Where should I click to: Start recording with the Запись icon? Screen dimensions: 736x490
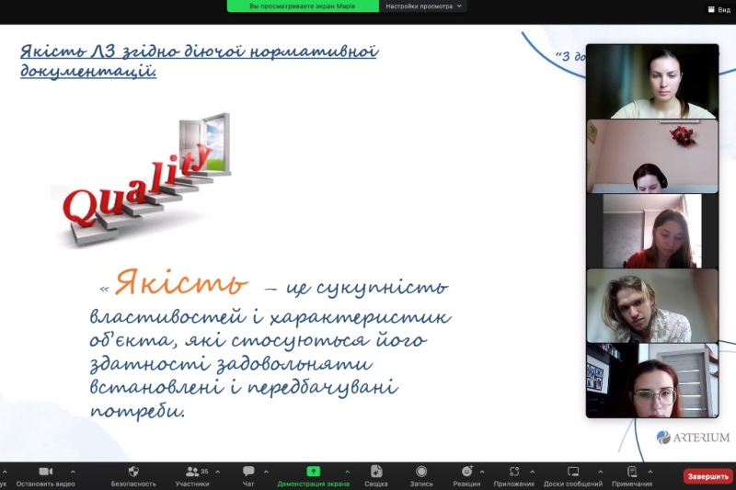421,472
